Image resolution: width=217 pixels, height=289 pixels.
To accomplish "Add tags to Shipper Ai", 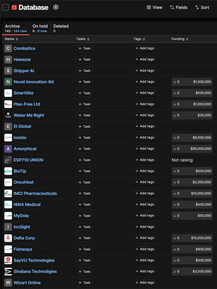I will [x=145, y=71].
